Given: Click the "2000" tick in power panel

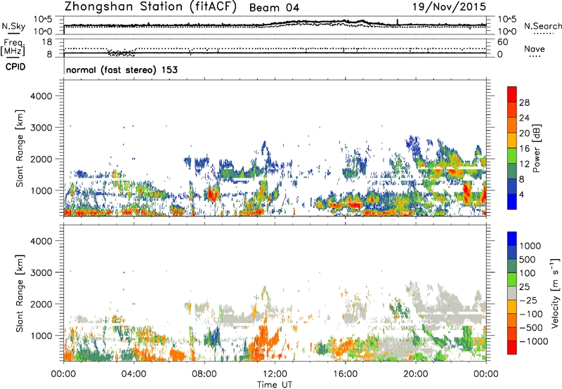Looking at the screenshot, I should pos(41,159).
